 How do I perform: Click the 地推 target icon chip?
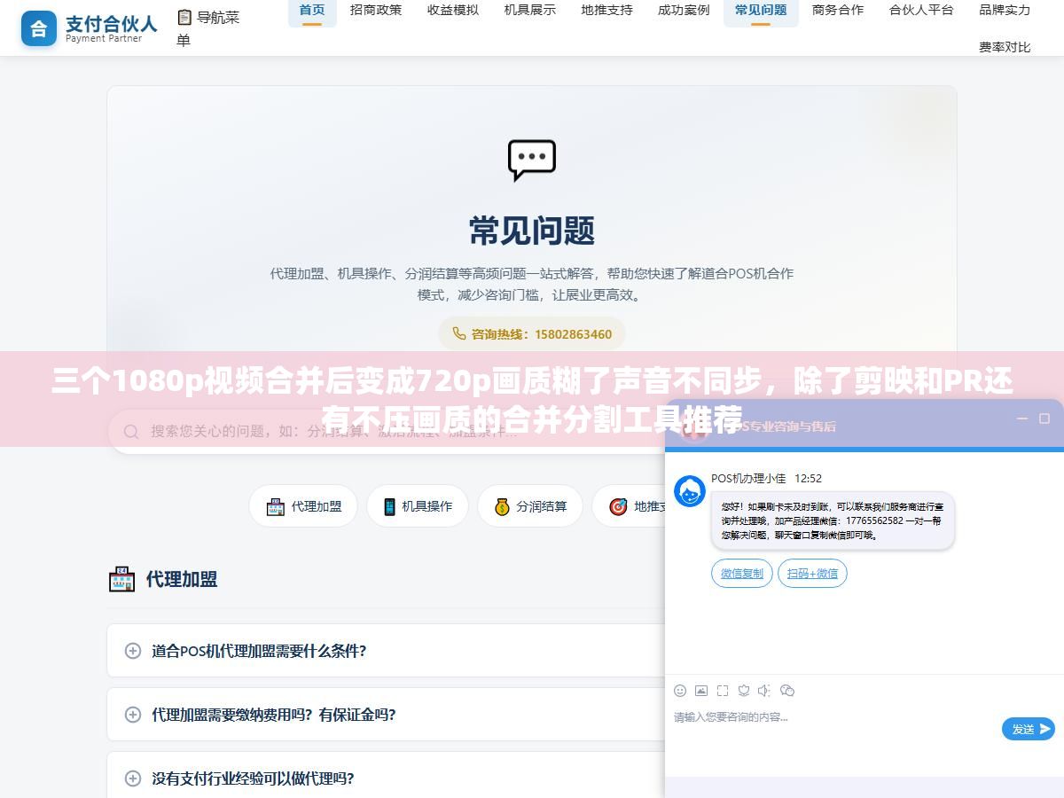pos(618,506)
